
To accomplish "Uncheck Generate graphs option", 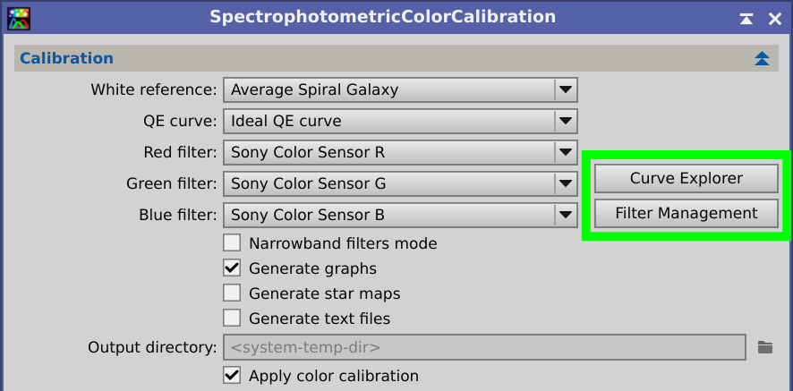I will (x=232, y=268).
